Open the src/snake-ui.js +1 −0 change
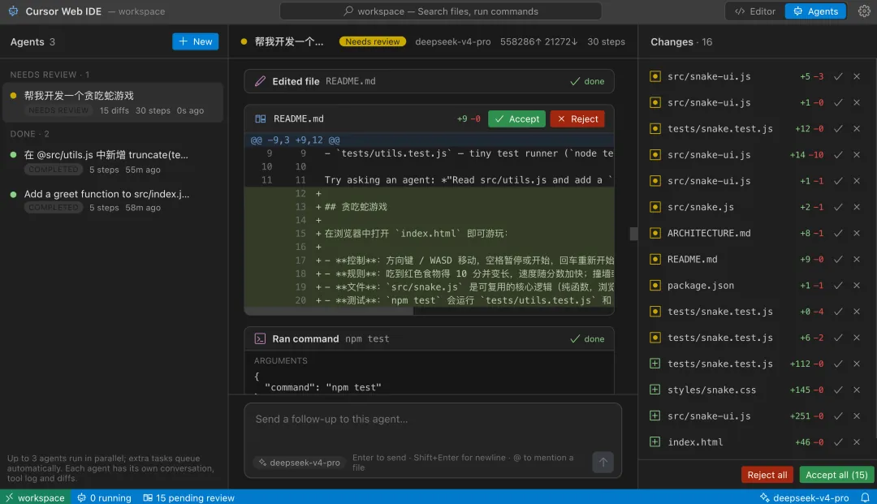The image size is (877, 504). tap(758, 103)
